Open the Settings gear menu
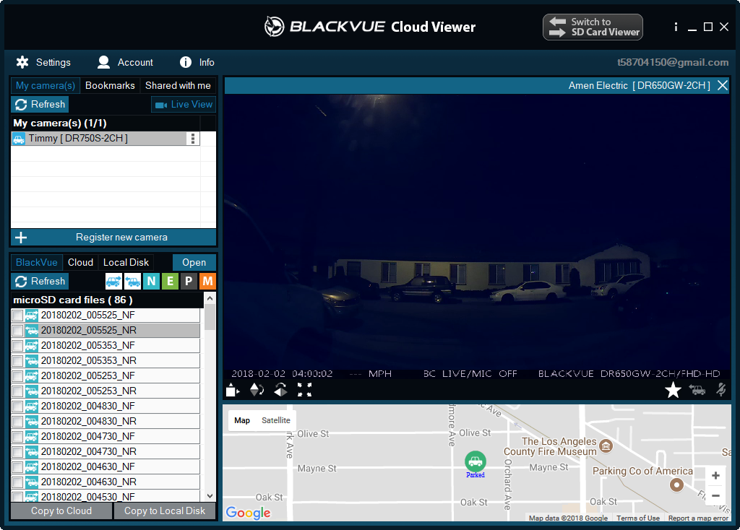The image size is (740, 530). 43,62
